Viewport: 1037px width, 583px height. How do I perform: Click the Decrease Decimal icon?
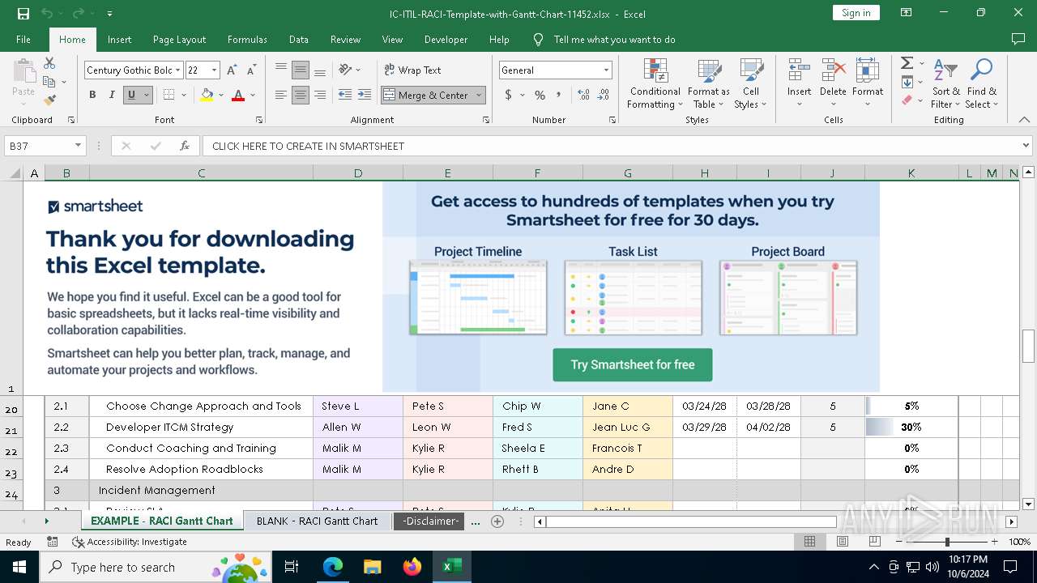pos(604,95)
